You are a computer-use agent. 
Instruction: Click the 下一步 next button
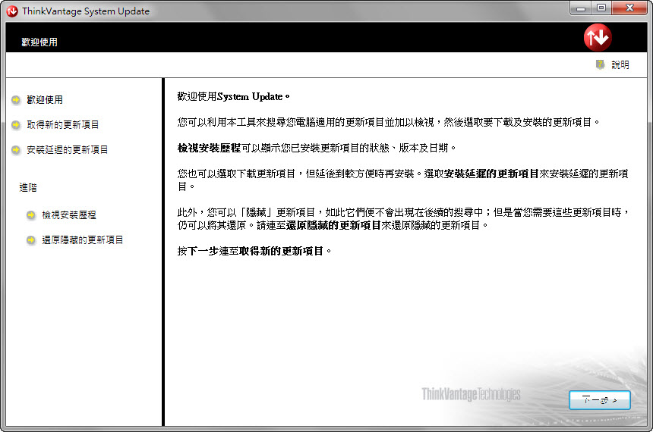click(x=600, y=400)
